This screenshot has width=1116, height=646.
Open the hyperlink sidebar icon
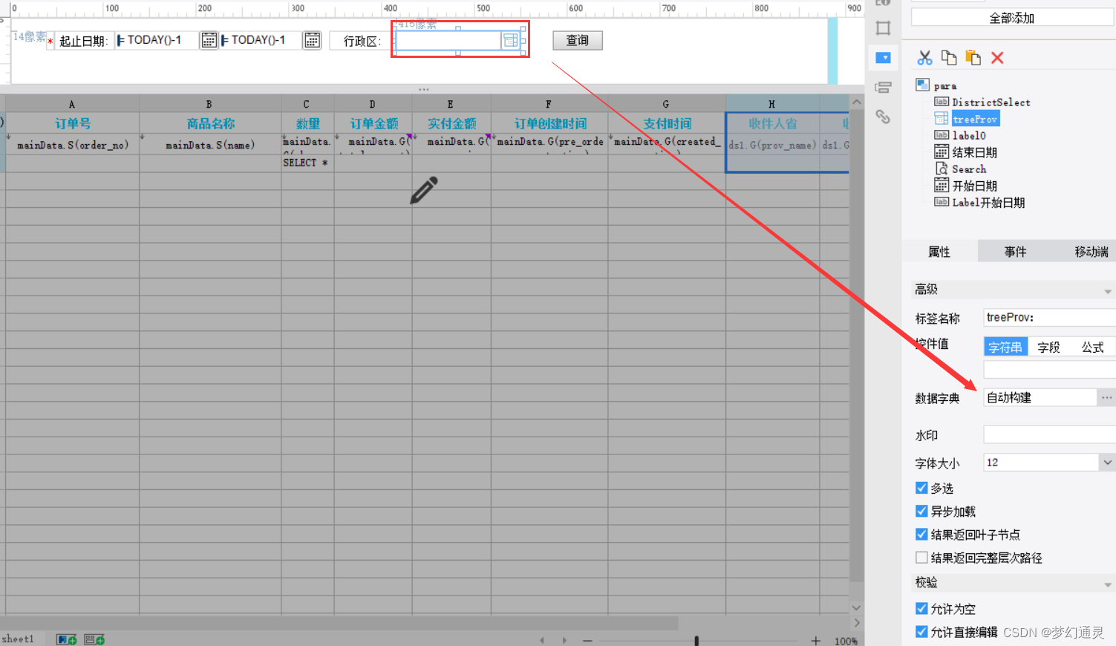883,117
